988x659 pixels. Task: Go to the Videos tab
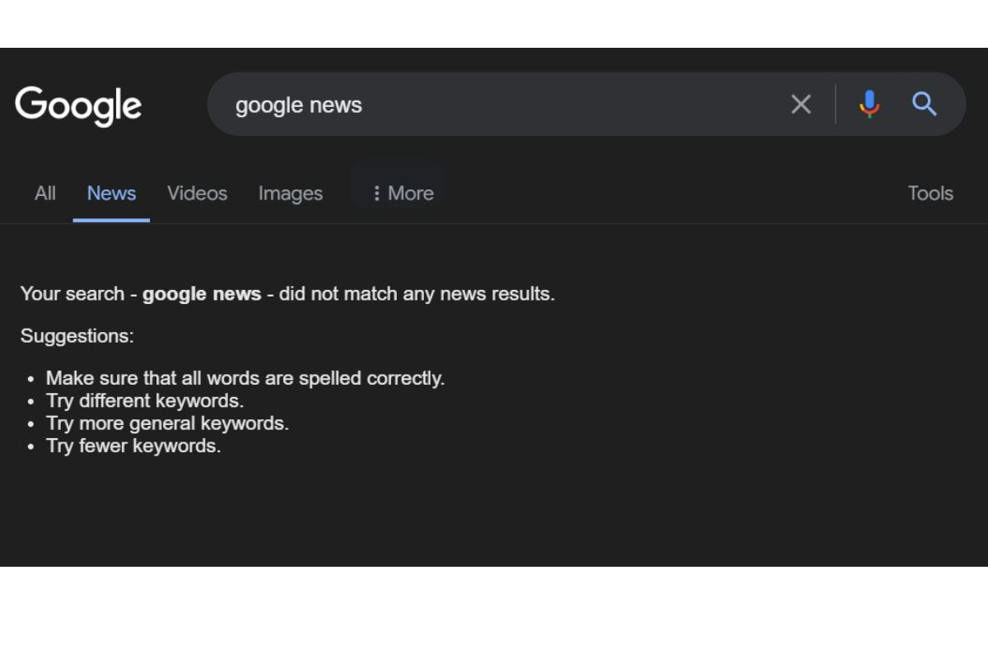point(197,194)
